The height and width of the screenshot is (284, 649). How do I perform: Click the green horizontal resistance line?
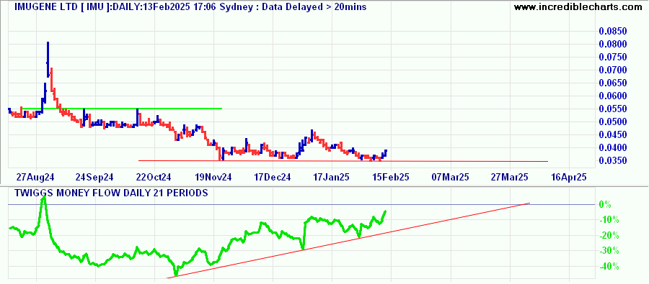tap(122, 109)
